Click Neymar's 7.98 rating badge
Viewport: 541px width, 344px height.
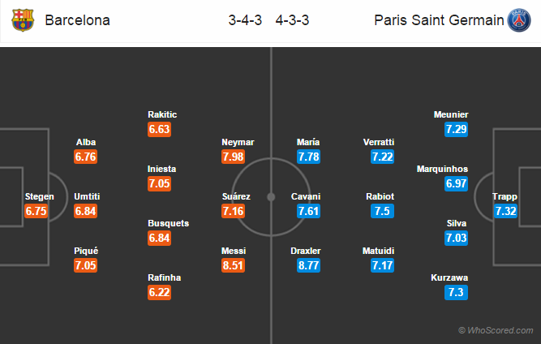pos(234,157)
